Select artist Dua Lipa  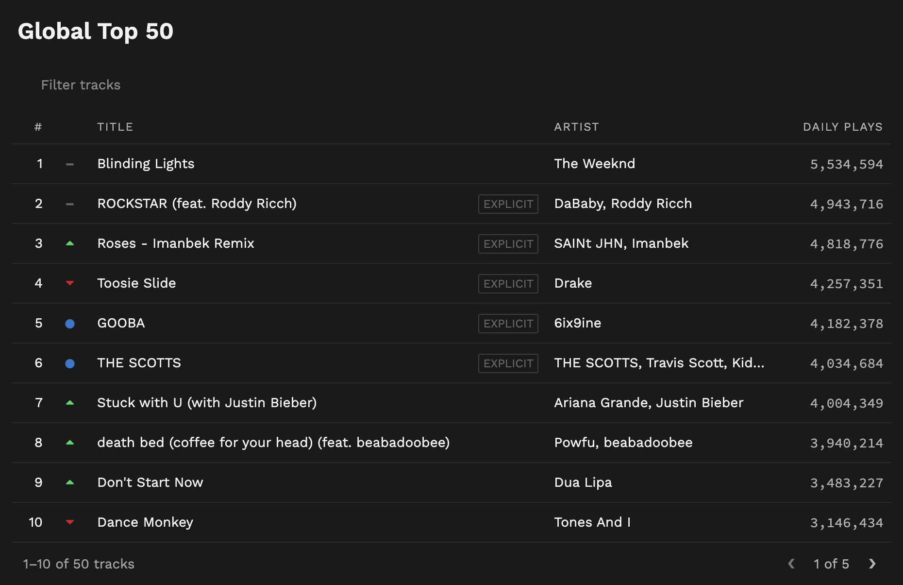point(583,482)
